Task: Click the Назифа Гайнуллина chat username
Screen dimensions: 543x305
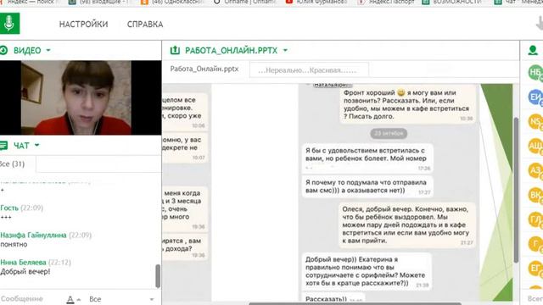Action: click(33, 236)
